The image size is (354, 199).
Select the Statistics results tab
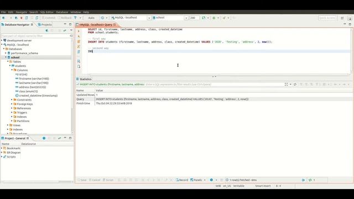coord(84,79)
